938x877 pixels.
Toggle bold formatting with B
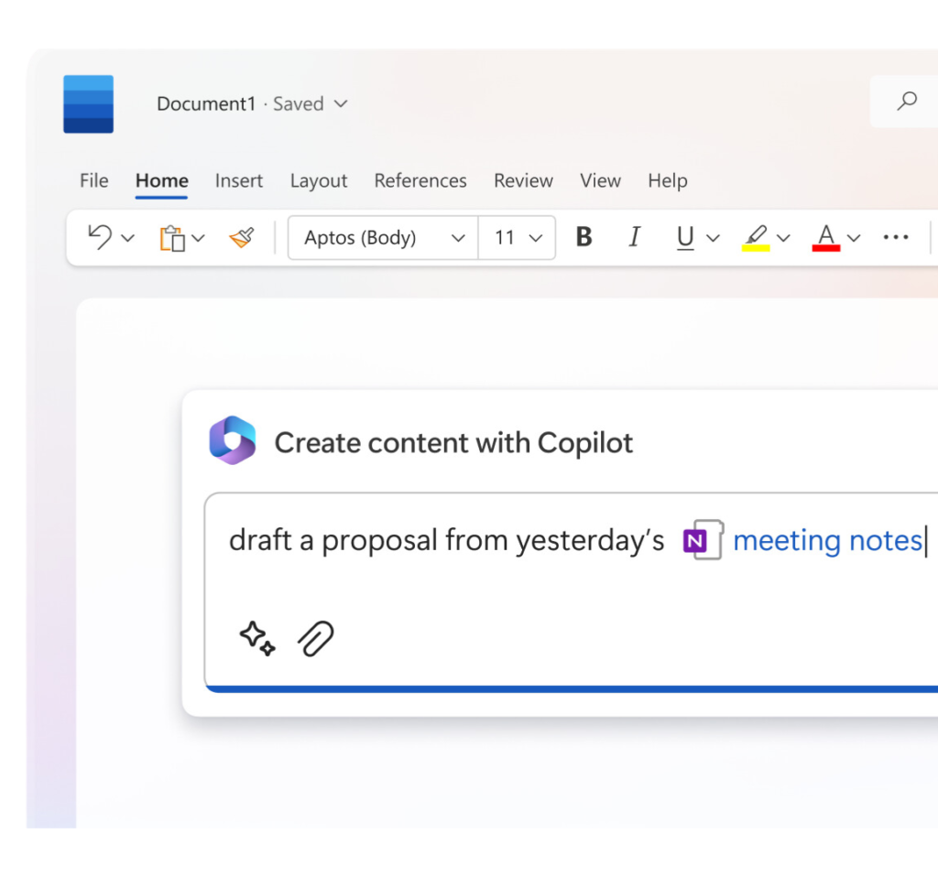(x=584, y=237)
